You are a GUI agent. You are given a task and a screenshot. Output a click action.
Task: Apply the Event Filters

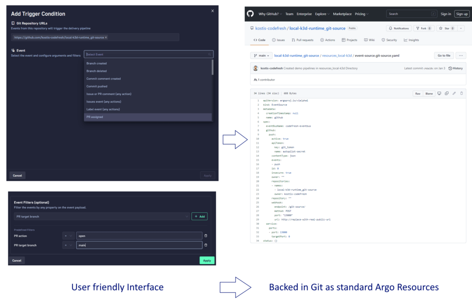(206, 260)
